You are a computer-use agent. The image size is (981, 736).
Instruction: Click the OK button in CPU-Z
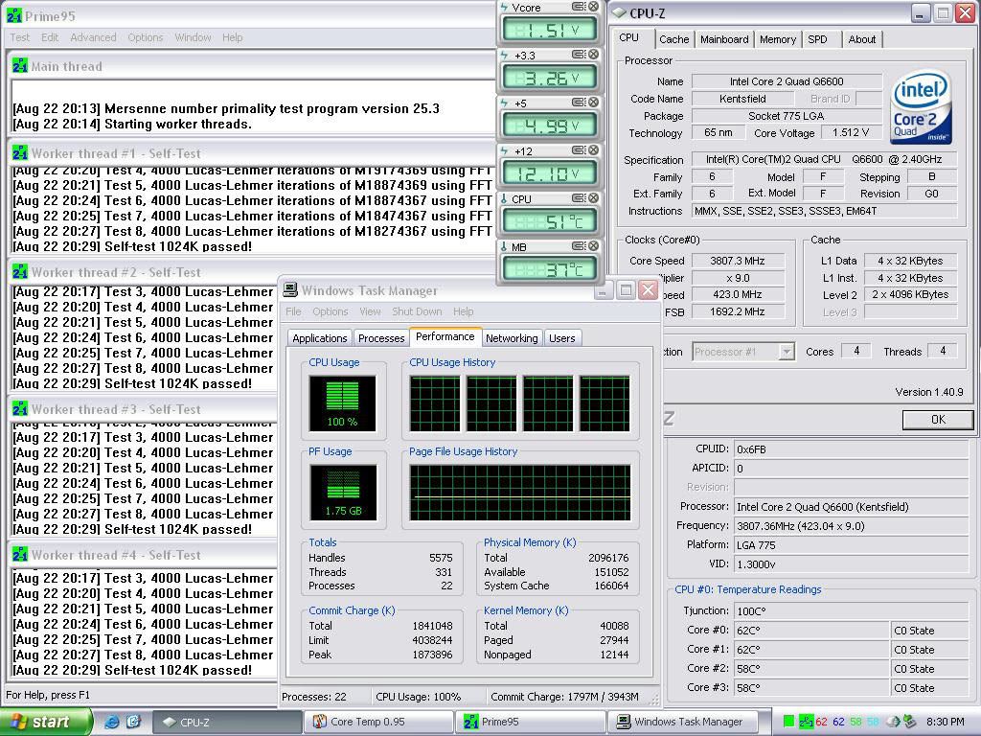pyautogui.click(x=938, y=420)
